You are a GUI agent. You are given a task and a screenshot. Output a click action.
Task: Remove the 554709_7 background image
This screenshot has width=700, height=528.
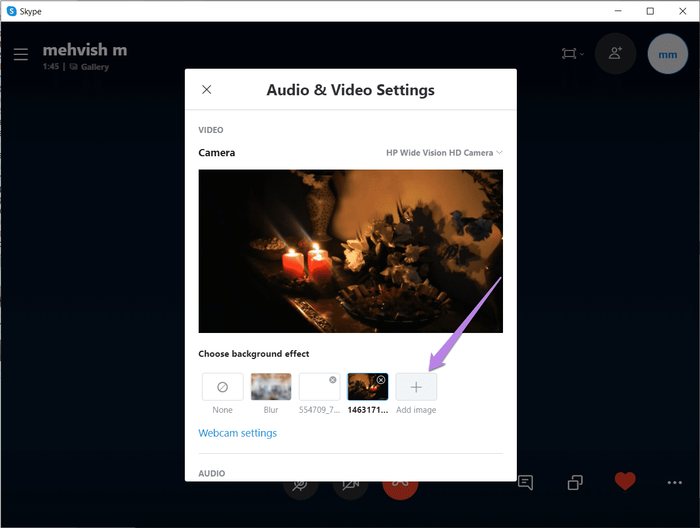333,380
